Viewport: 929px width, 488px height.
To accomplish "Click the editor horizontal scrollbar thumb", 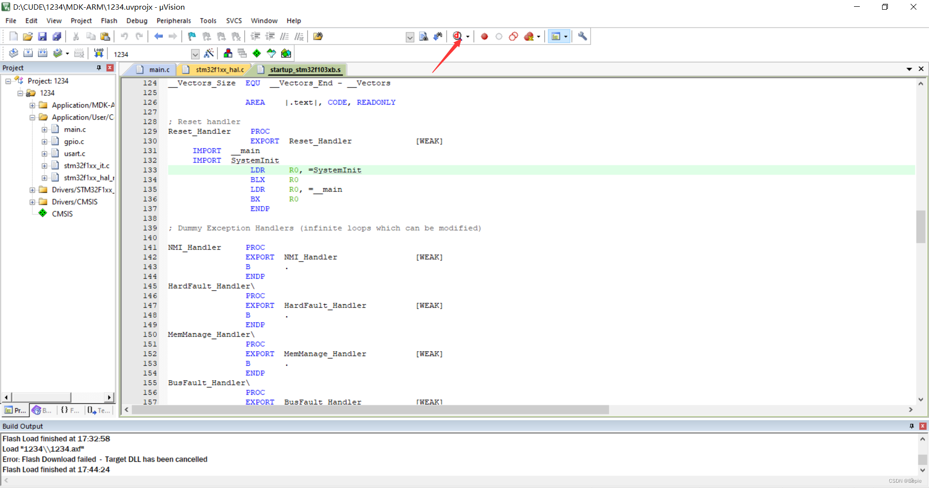I will pyautogui.click(x=370, y=410).
